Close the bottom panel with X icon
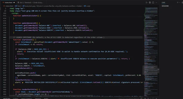 coord(156,98)
